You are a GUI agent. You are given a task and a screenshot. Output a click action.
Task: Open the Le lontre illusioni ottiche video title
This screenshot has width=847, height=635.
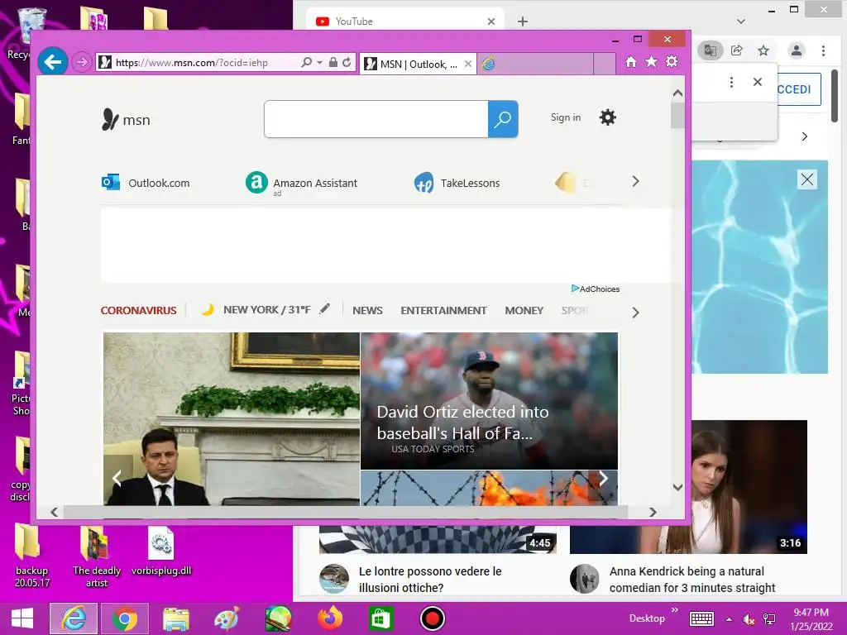point(430,580)
